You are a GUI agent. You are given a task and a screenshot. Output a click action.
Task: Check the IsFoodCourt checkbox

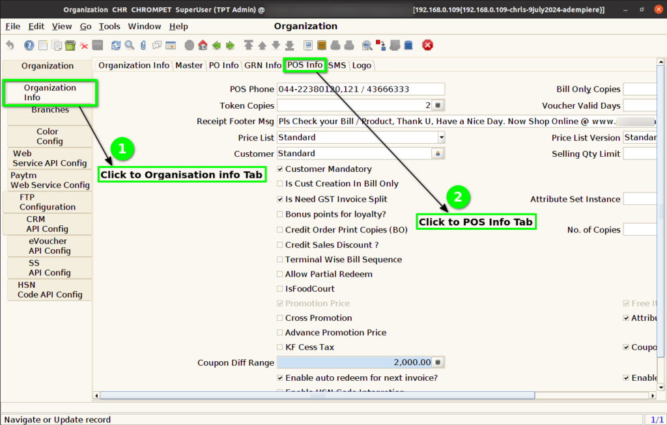pyautogui.click(x=280, y=288)
